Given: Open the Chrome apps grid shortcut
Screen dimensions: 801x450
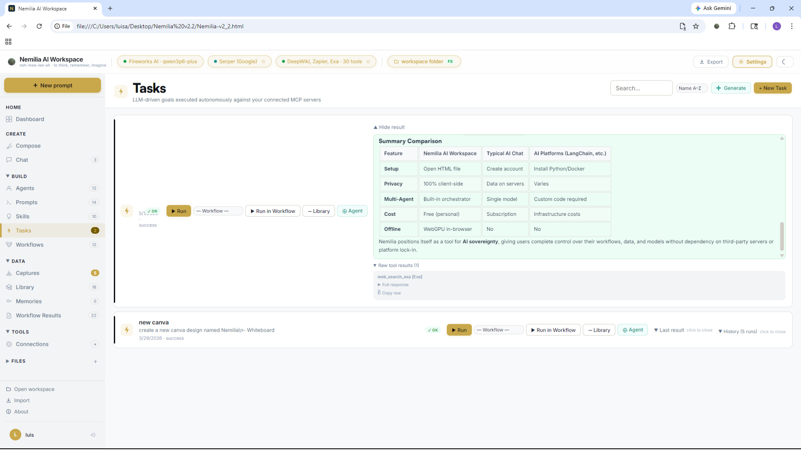Looking at the screenshot, I should 8,42.
